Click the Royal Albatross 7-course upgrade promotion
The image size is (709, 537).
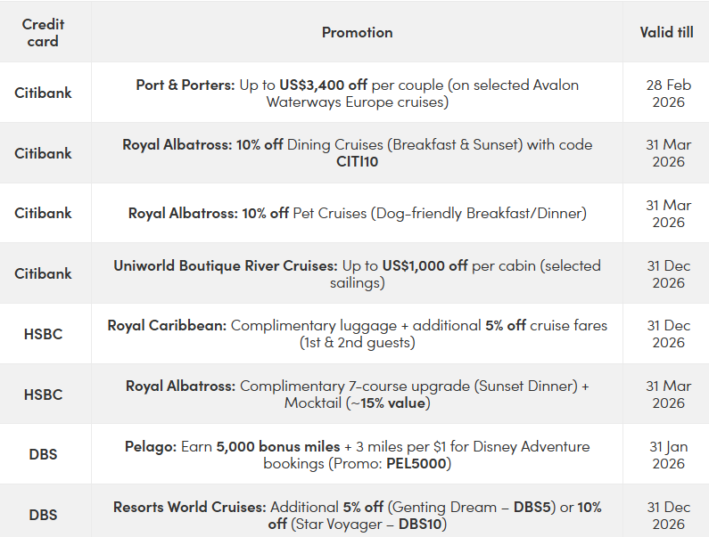357,394
